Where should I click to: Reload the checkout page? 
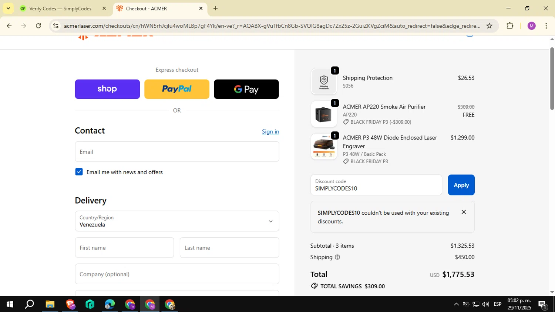[x=38, y=26]
